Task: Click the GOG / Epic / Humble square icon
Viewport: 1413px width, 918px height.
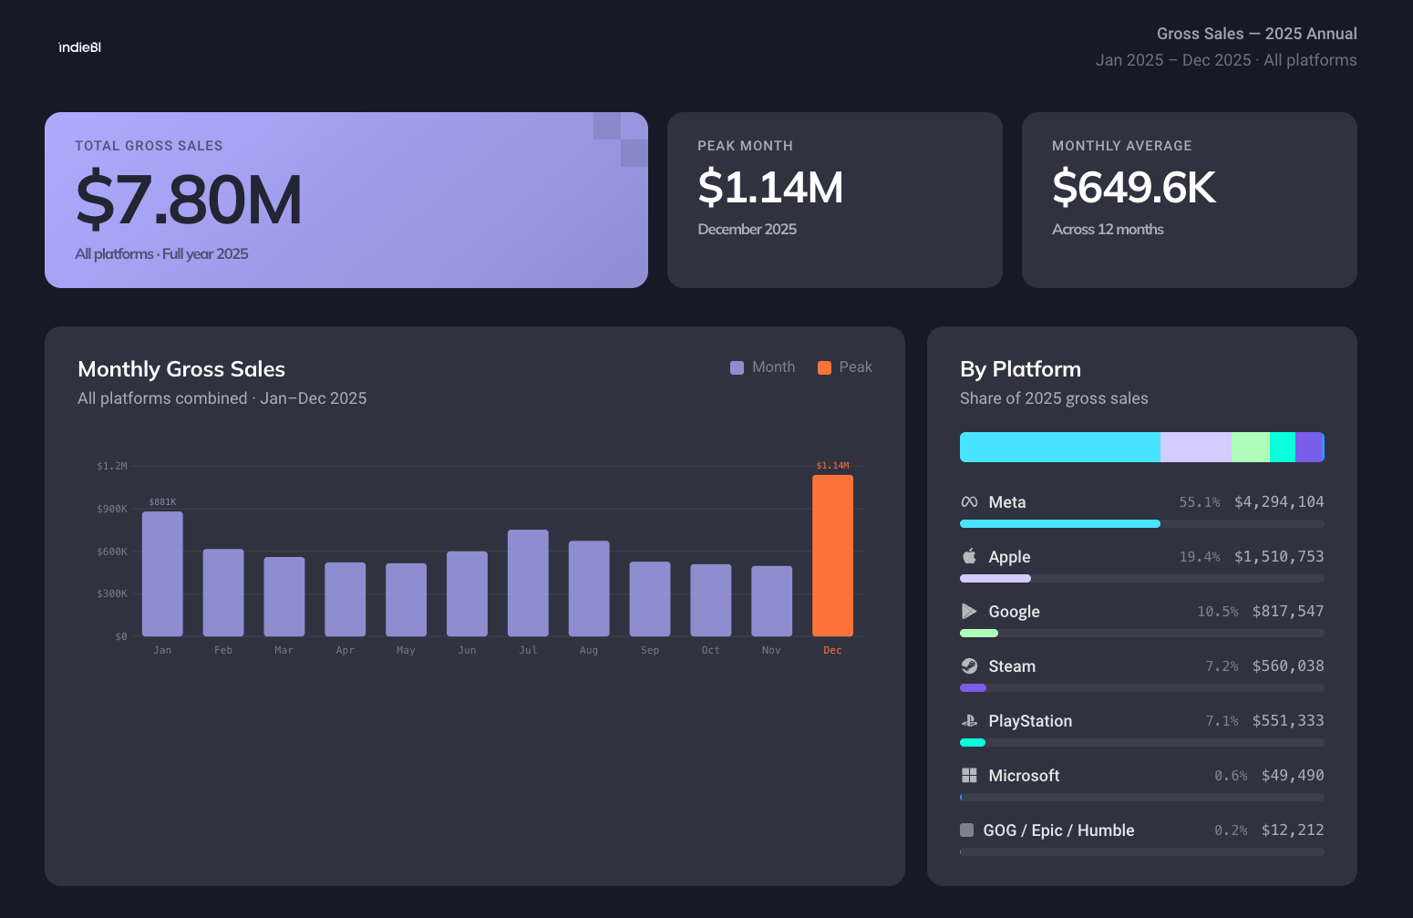Action: click(x=966, y=830)
